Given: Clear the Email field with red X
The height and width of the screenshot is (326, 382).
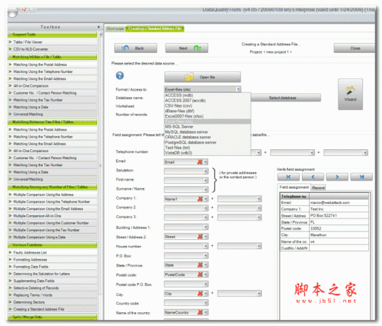Looking at the screenshot, I should [x=200, y=162].
